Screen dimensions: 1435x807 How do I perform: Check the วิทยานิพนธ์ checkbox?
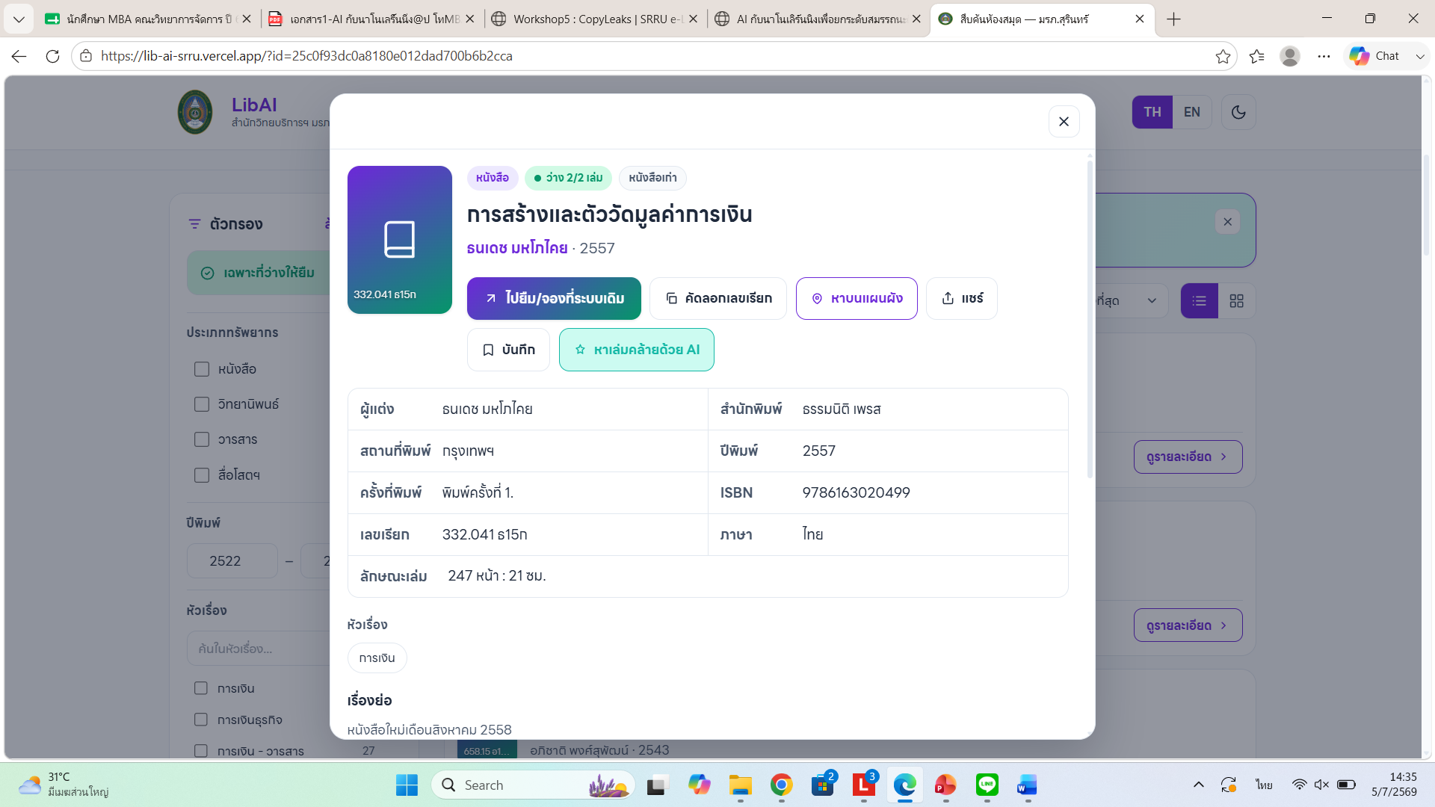(x=202, y=404)
